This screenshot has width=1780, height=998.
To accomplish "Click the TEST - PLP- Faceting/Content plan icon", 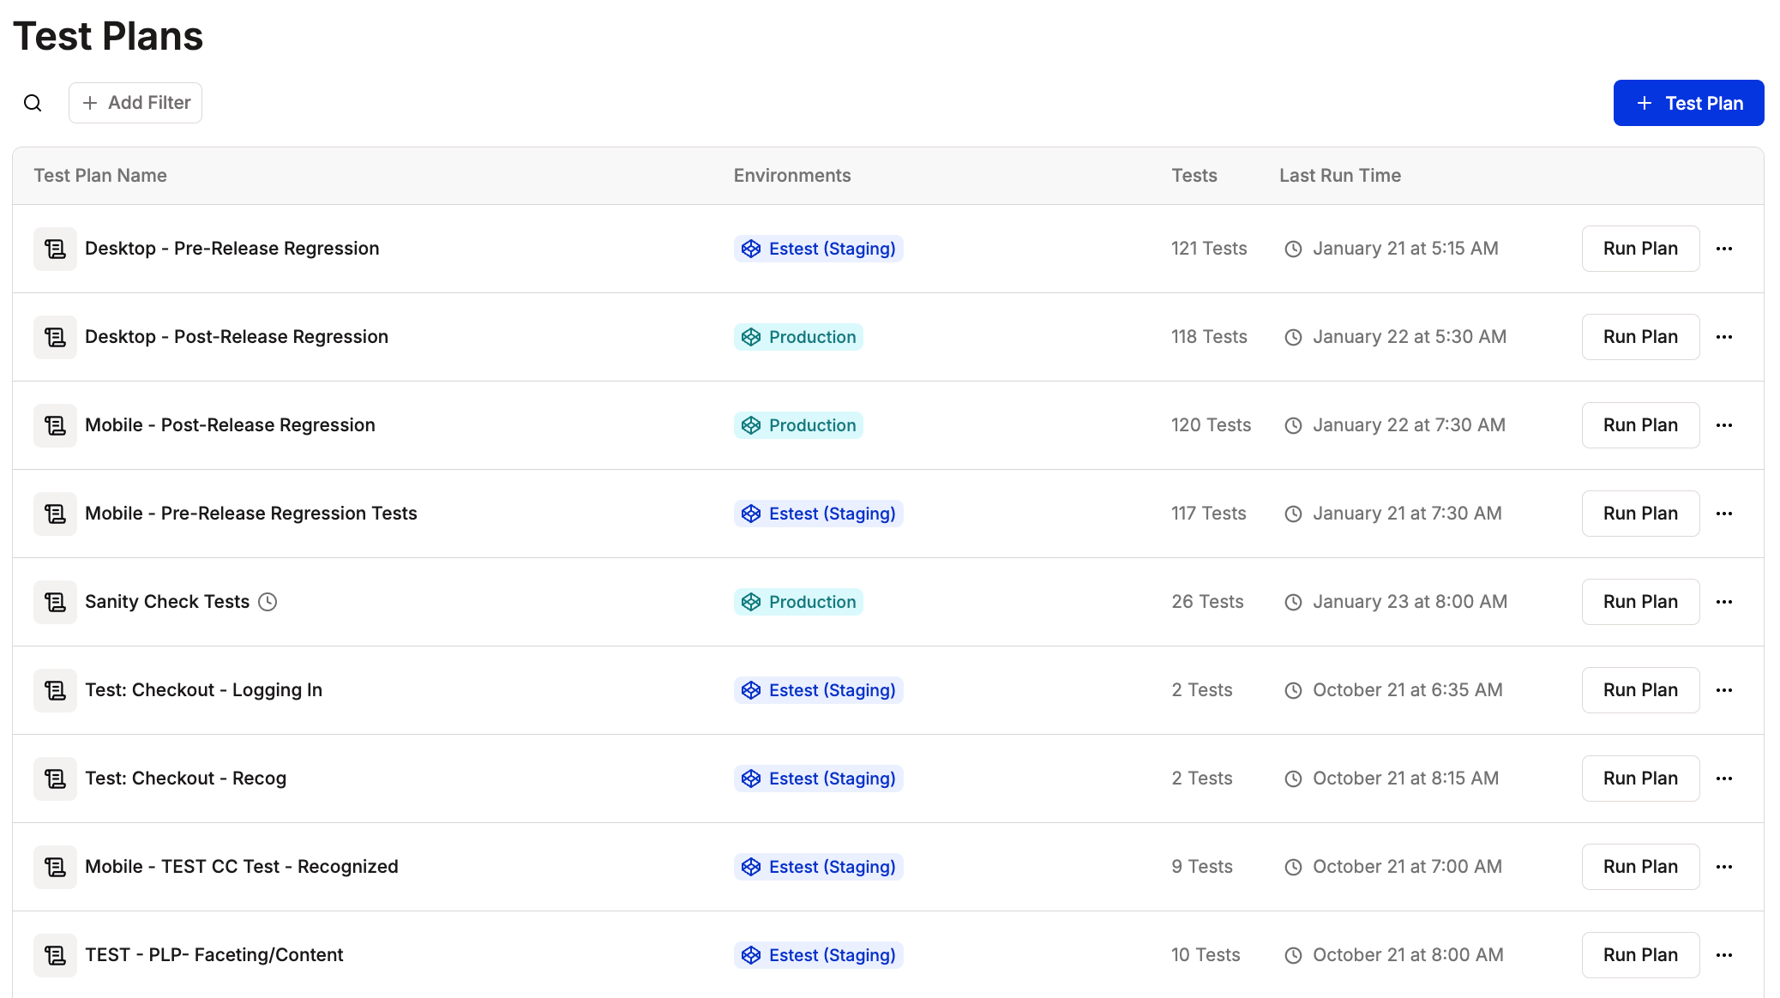I will [x=55, y=955].
